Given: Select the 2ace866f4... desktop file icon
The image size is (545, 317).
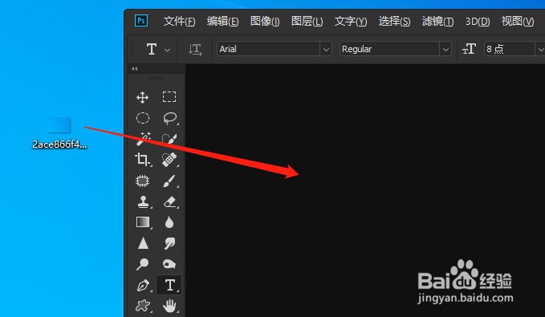Looking at the screenshot, I should 59,125.
